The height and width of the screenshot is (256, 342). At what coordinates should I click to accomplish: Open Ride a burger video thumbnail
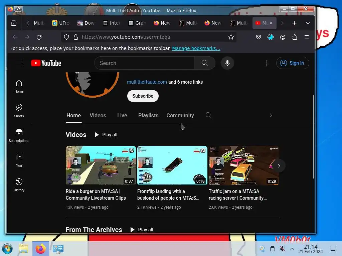pyautogui.click(x=101, y=166)
